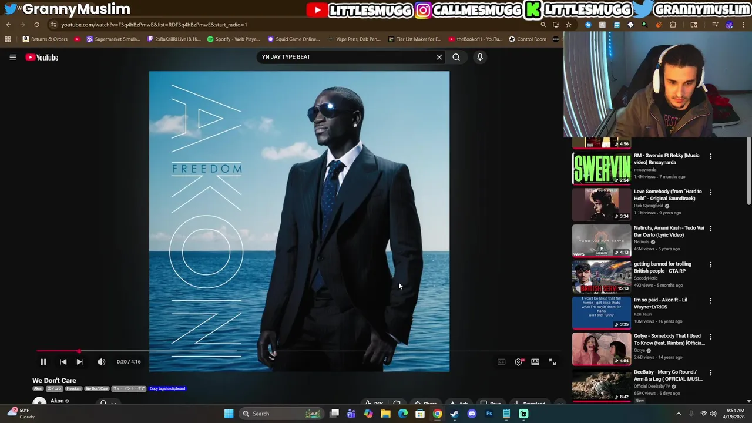Image resolution: width=752 pixels, height=423 pixels.
Task: Open the theBookofH YouTube bookmark
Action: tap(475, 39)
